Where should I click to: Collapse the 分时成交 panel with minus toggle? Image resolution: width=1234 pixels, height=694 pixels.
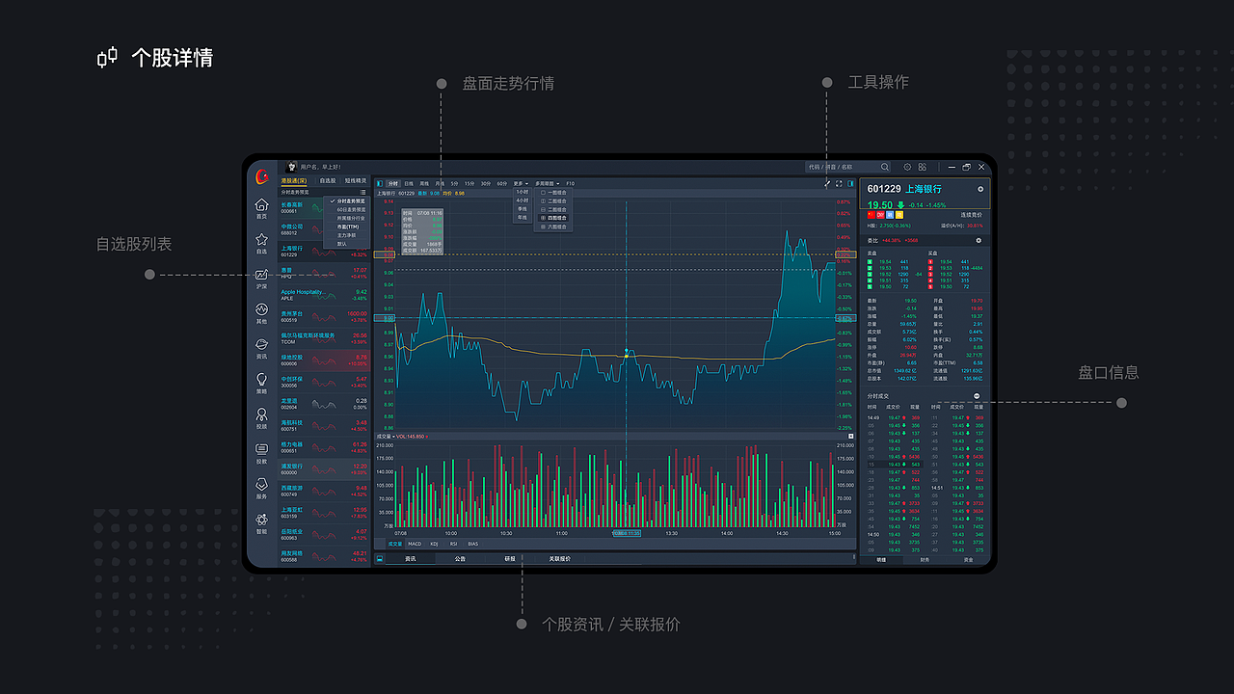(977, 395)
